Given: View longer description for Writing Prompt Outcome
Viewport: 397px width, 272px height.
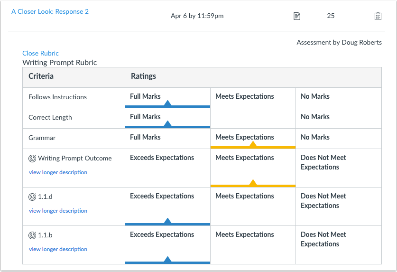Looking at the screenshot, I should pos(58,172).
